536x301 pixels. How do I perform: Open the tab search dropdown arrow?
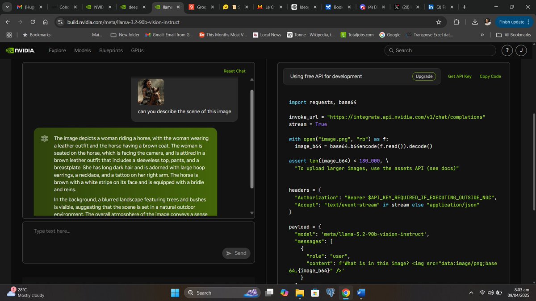[x=8, y=7]
